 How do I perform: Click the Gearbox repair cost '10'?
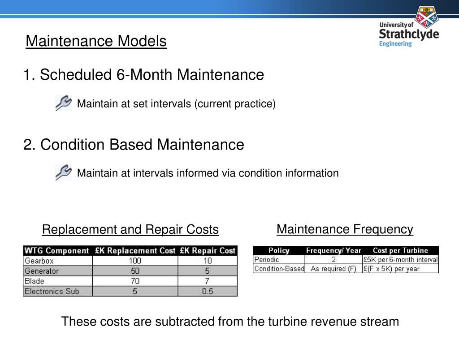208,261
